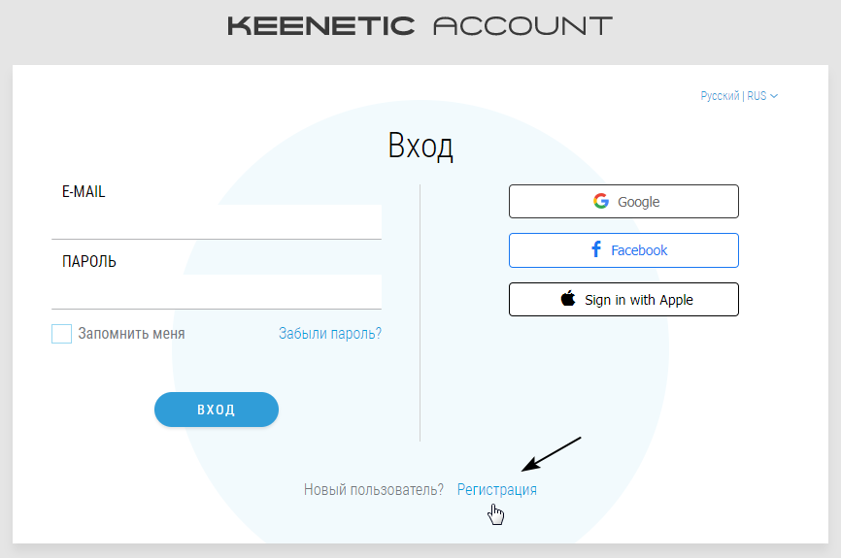Image resolution: width=841 pixels, height=558 pixels.
Task: Sign in with the Facebook button
Action: pos(623,250)
